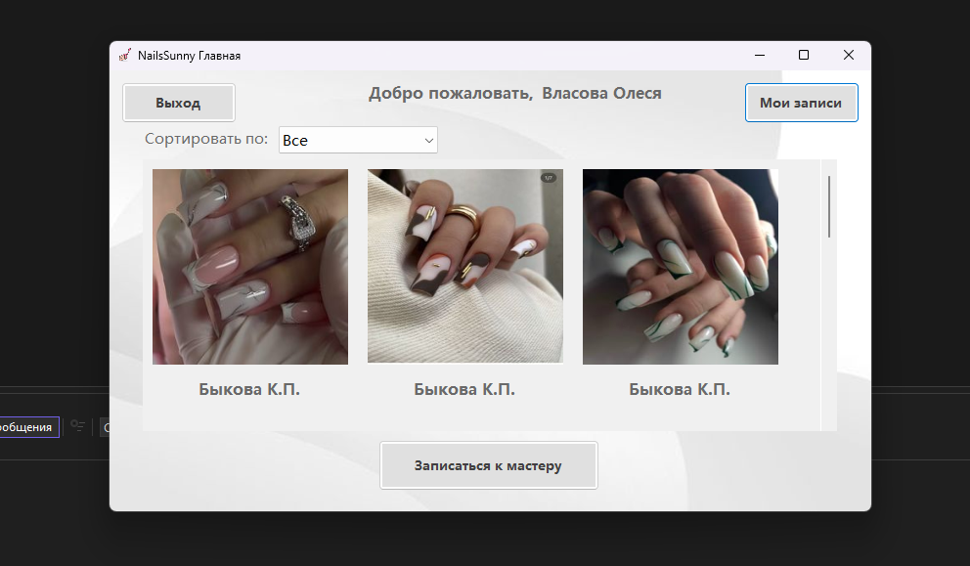Click Быкова К.П. label under green nails photo
The image size is (970, 566).
[680, 390]
